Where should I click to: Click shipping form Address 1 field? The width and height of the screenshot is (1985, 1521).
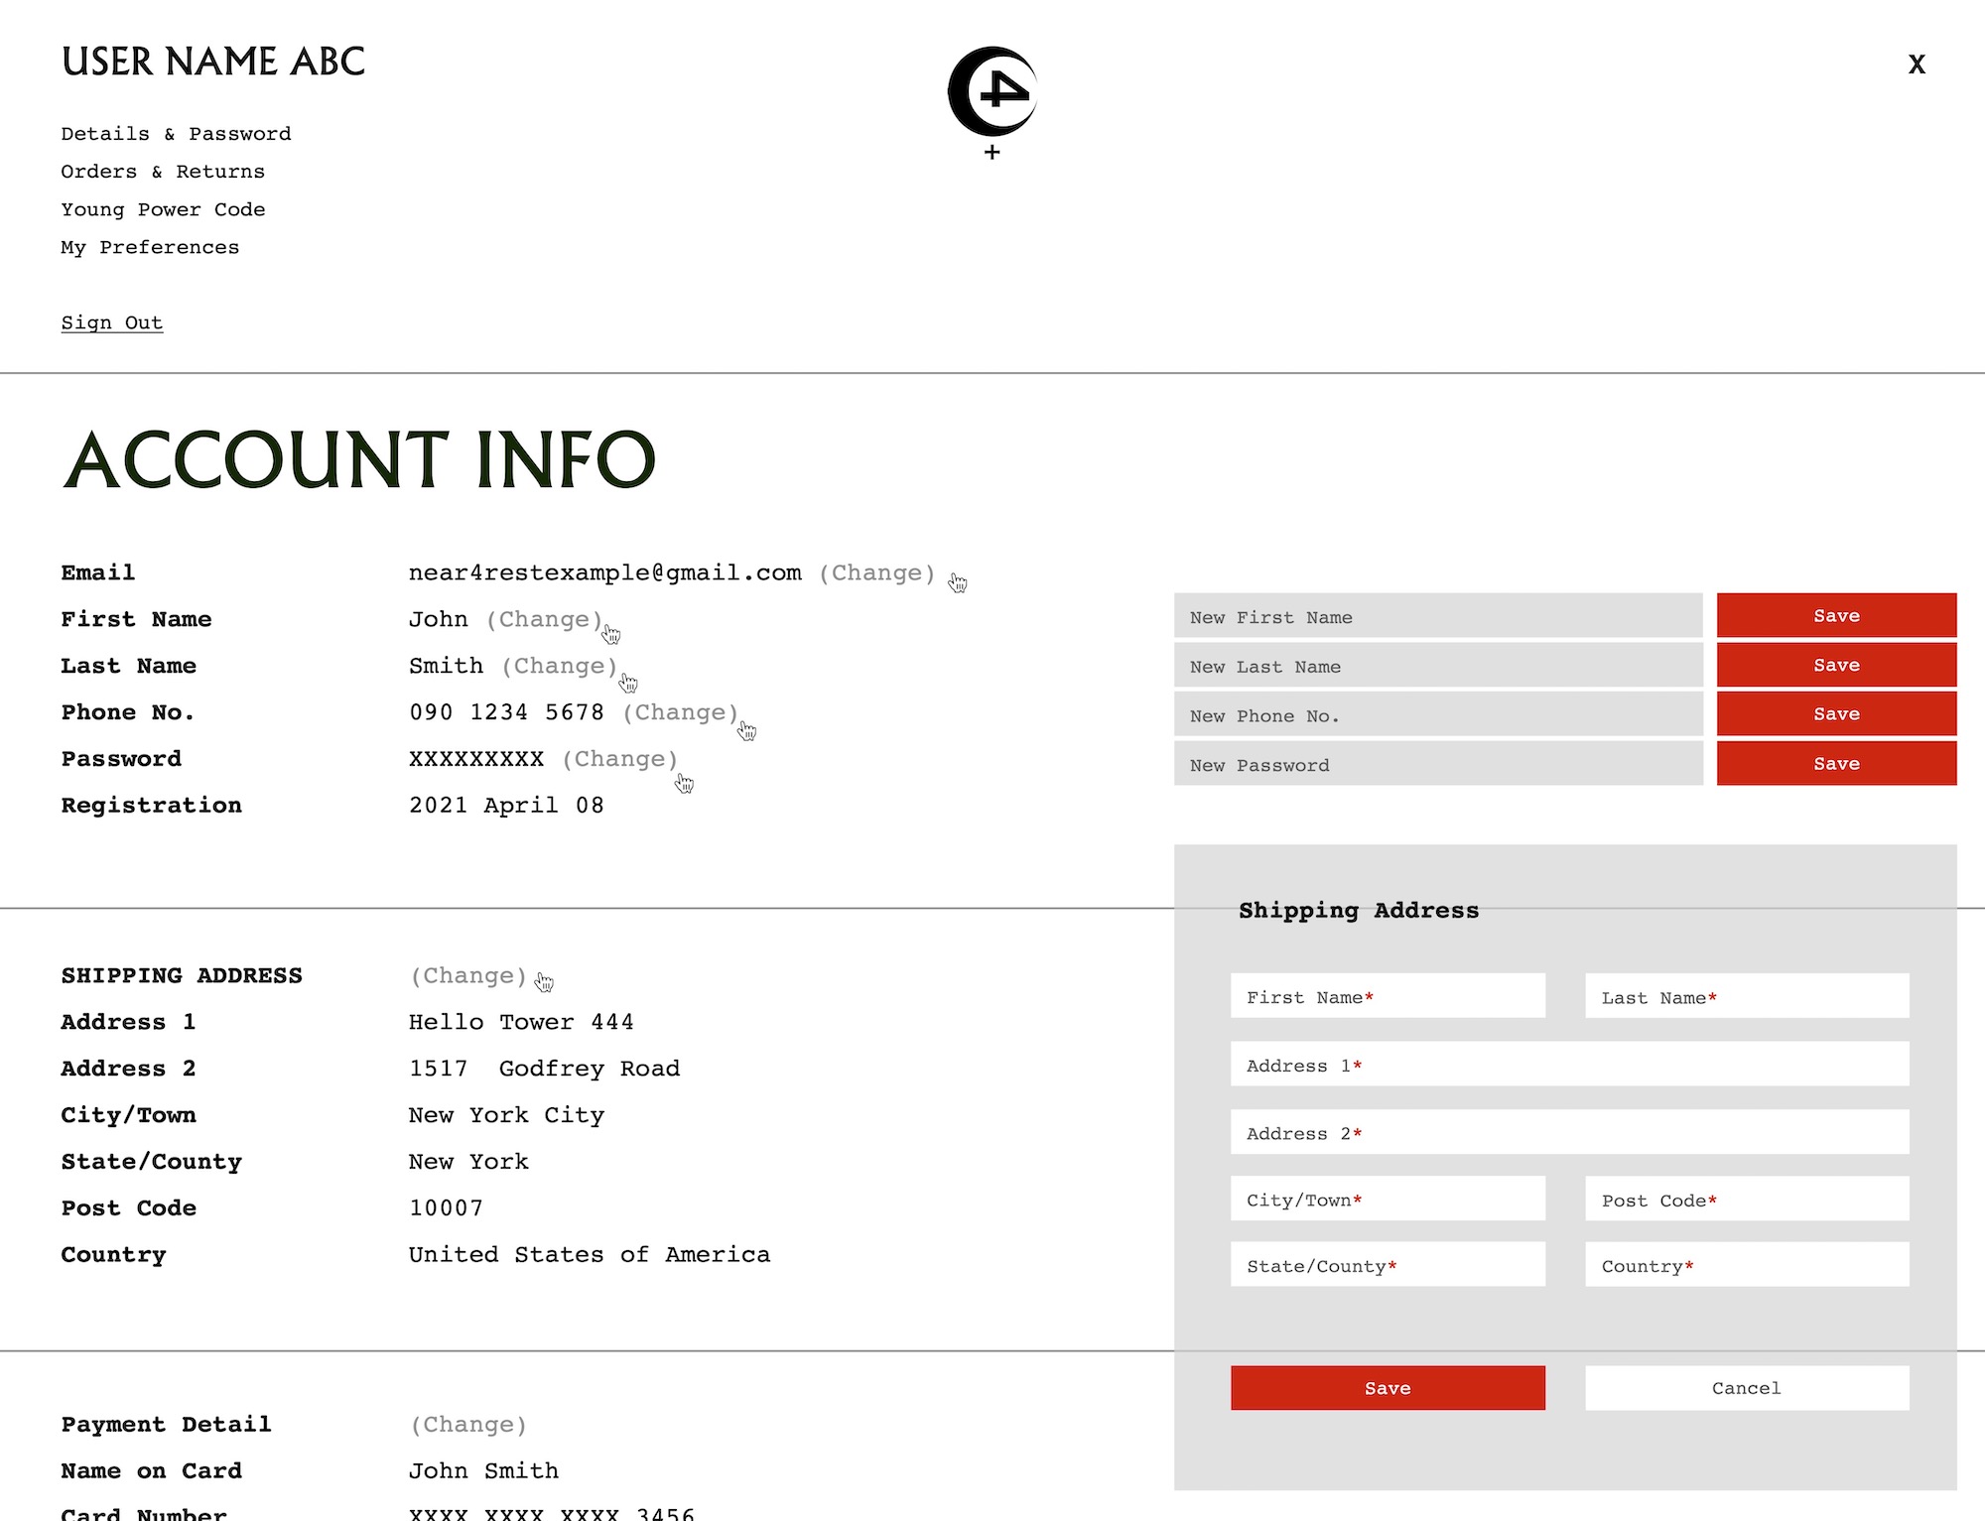point(1570,1065)
